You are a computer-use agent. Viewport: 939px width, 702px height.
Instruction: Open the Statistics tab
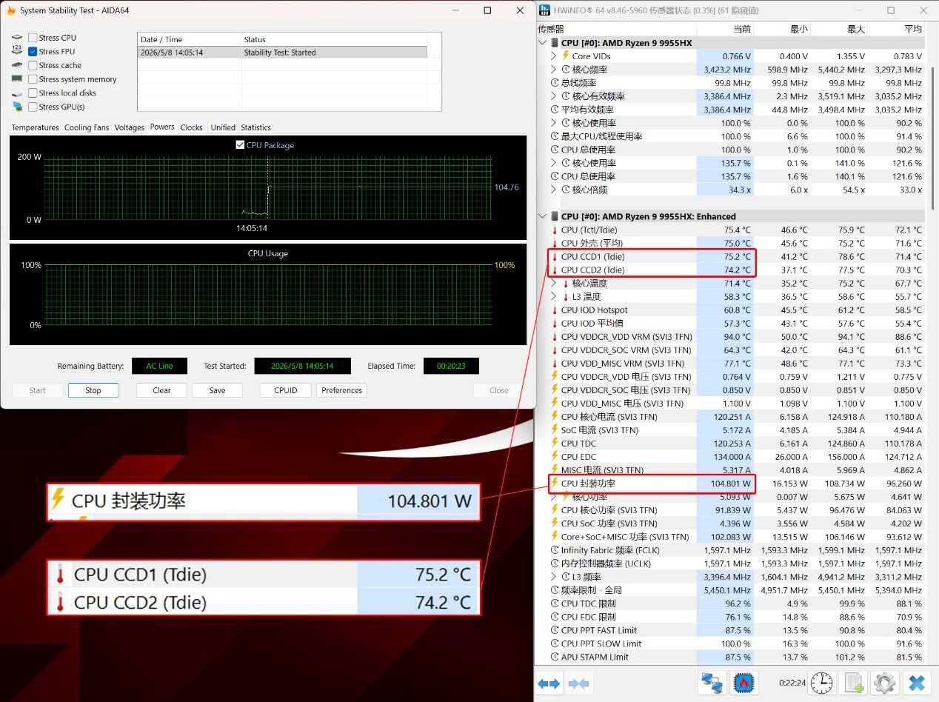255,127
